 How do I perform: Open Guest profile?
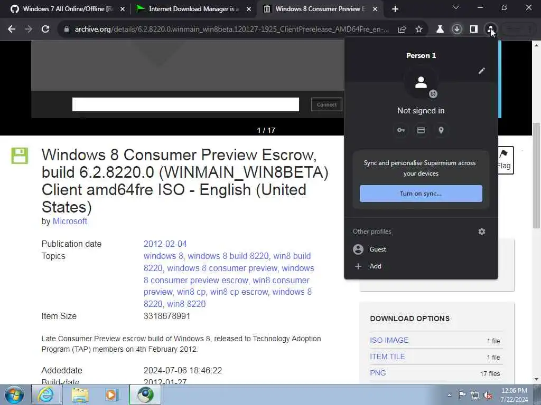(x=421, y=249)
